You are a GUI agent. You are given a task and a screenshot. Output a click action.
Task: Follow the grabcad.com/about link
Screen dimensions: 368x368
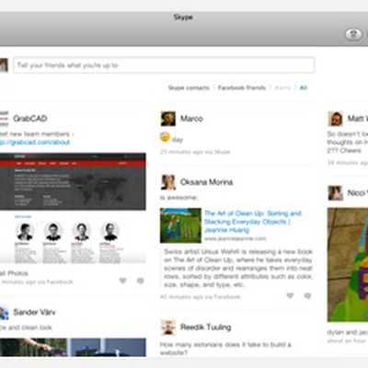(x=35, y=143)
